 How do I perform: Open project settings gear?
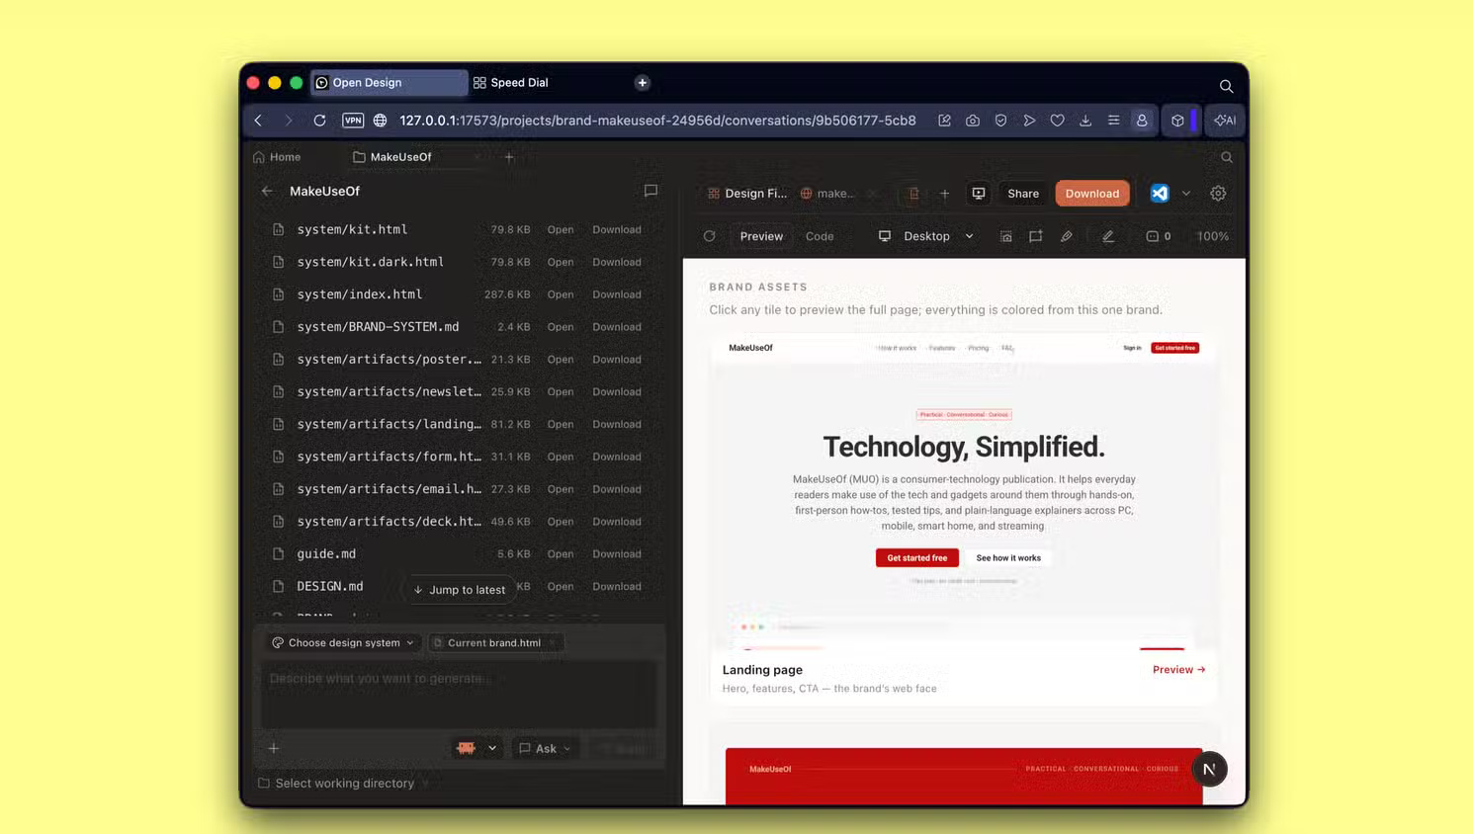[1218, 194]
